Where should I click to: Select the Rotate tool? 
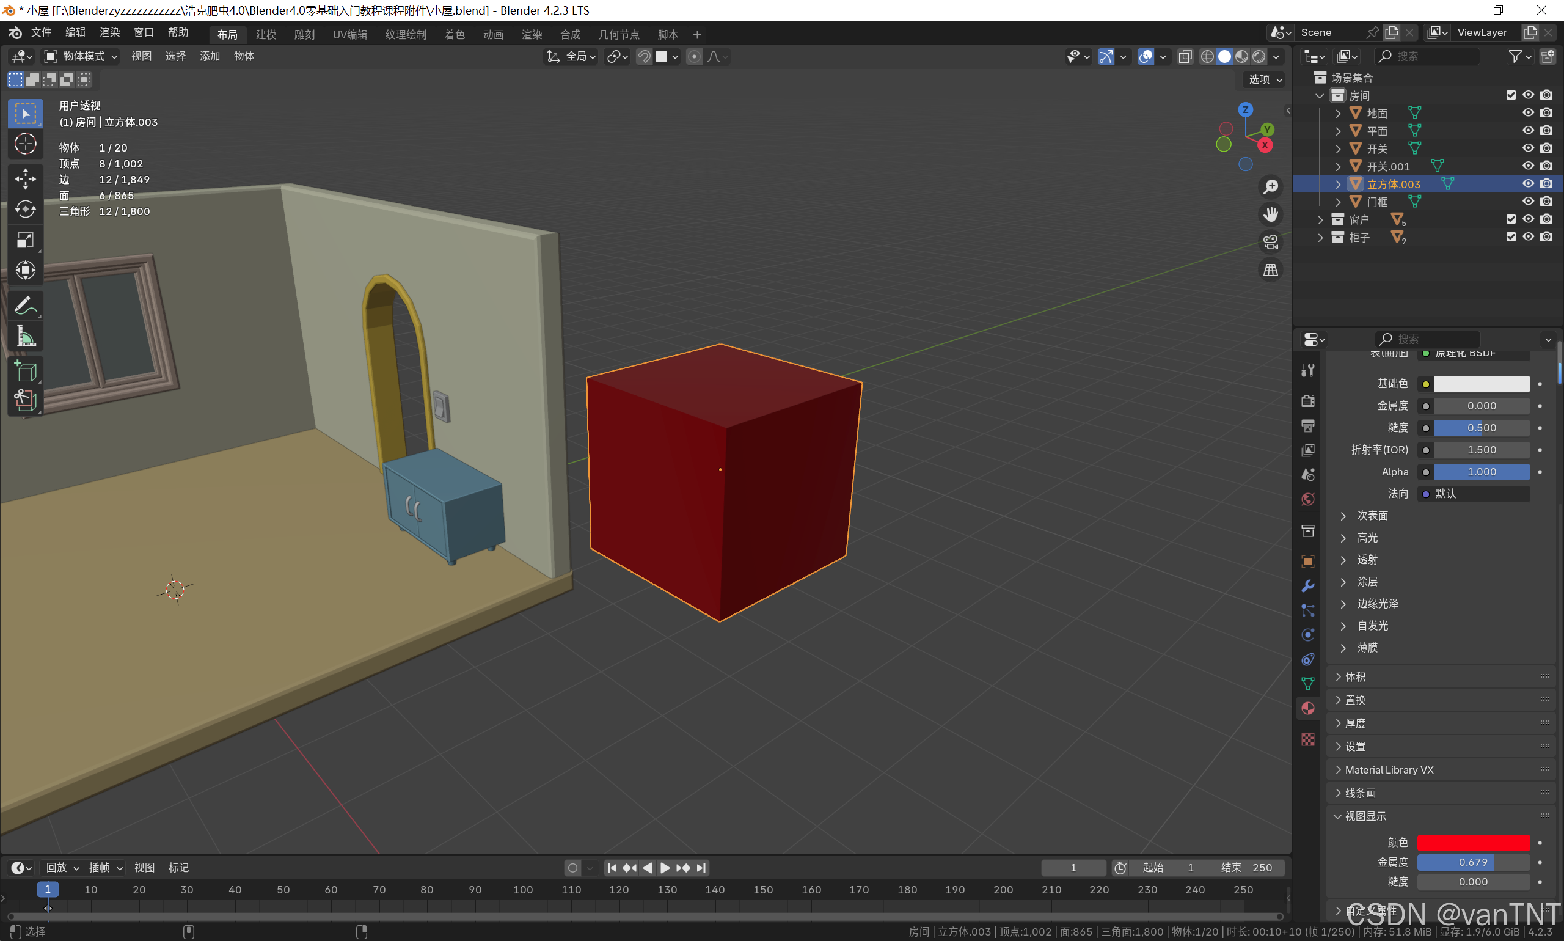point(26,209)
